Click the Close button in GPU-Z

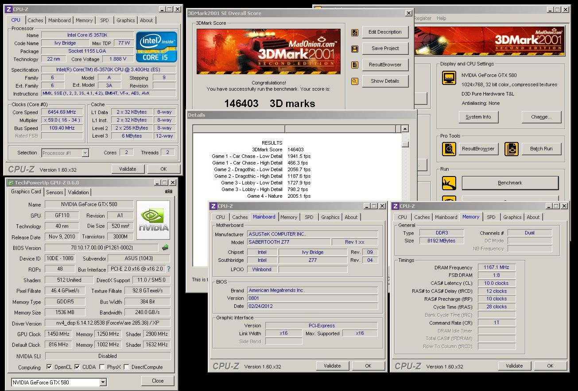tap(158, 381)
